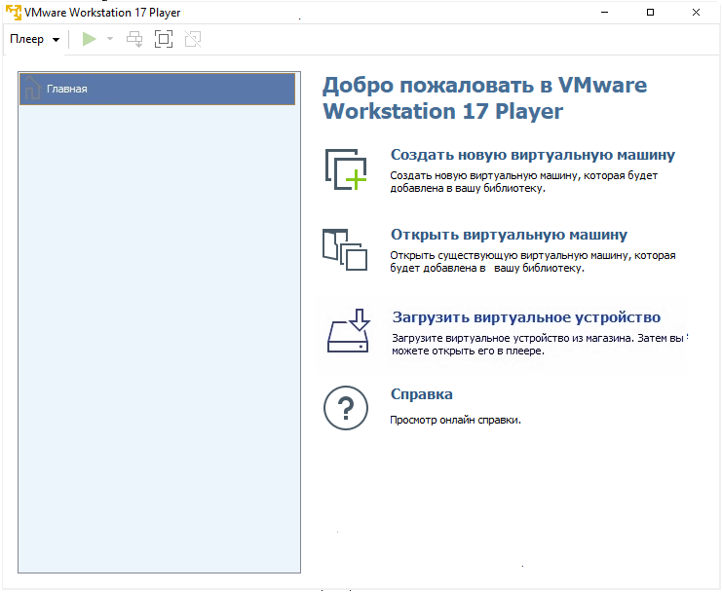Minimize the VMware Player window
This screenshot has width=722, height=592.
(x=604, y=13)
